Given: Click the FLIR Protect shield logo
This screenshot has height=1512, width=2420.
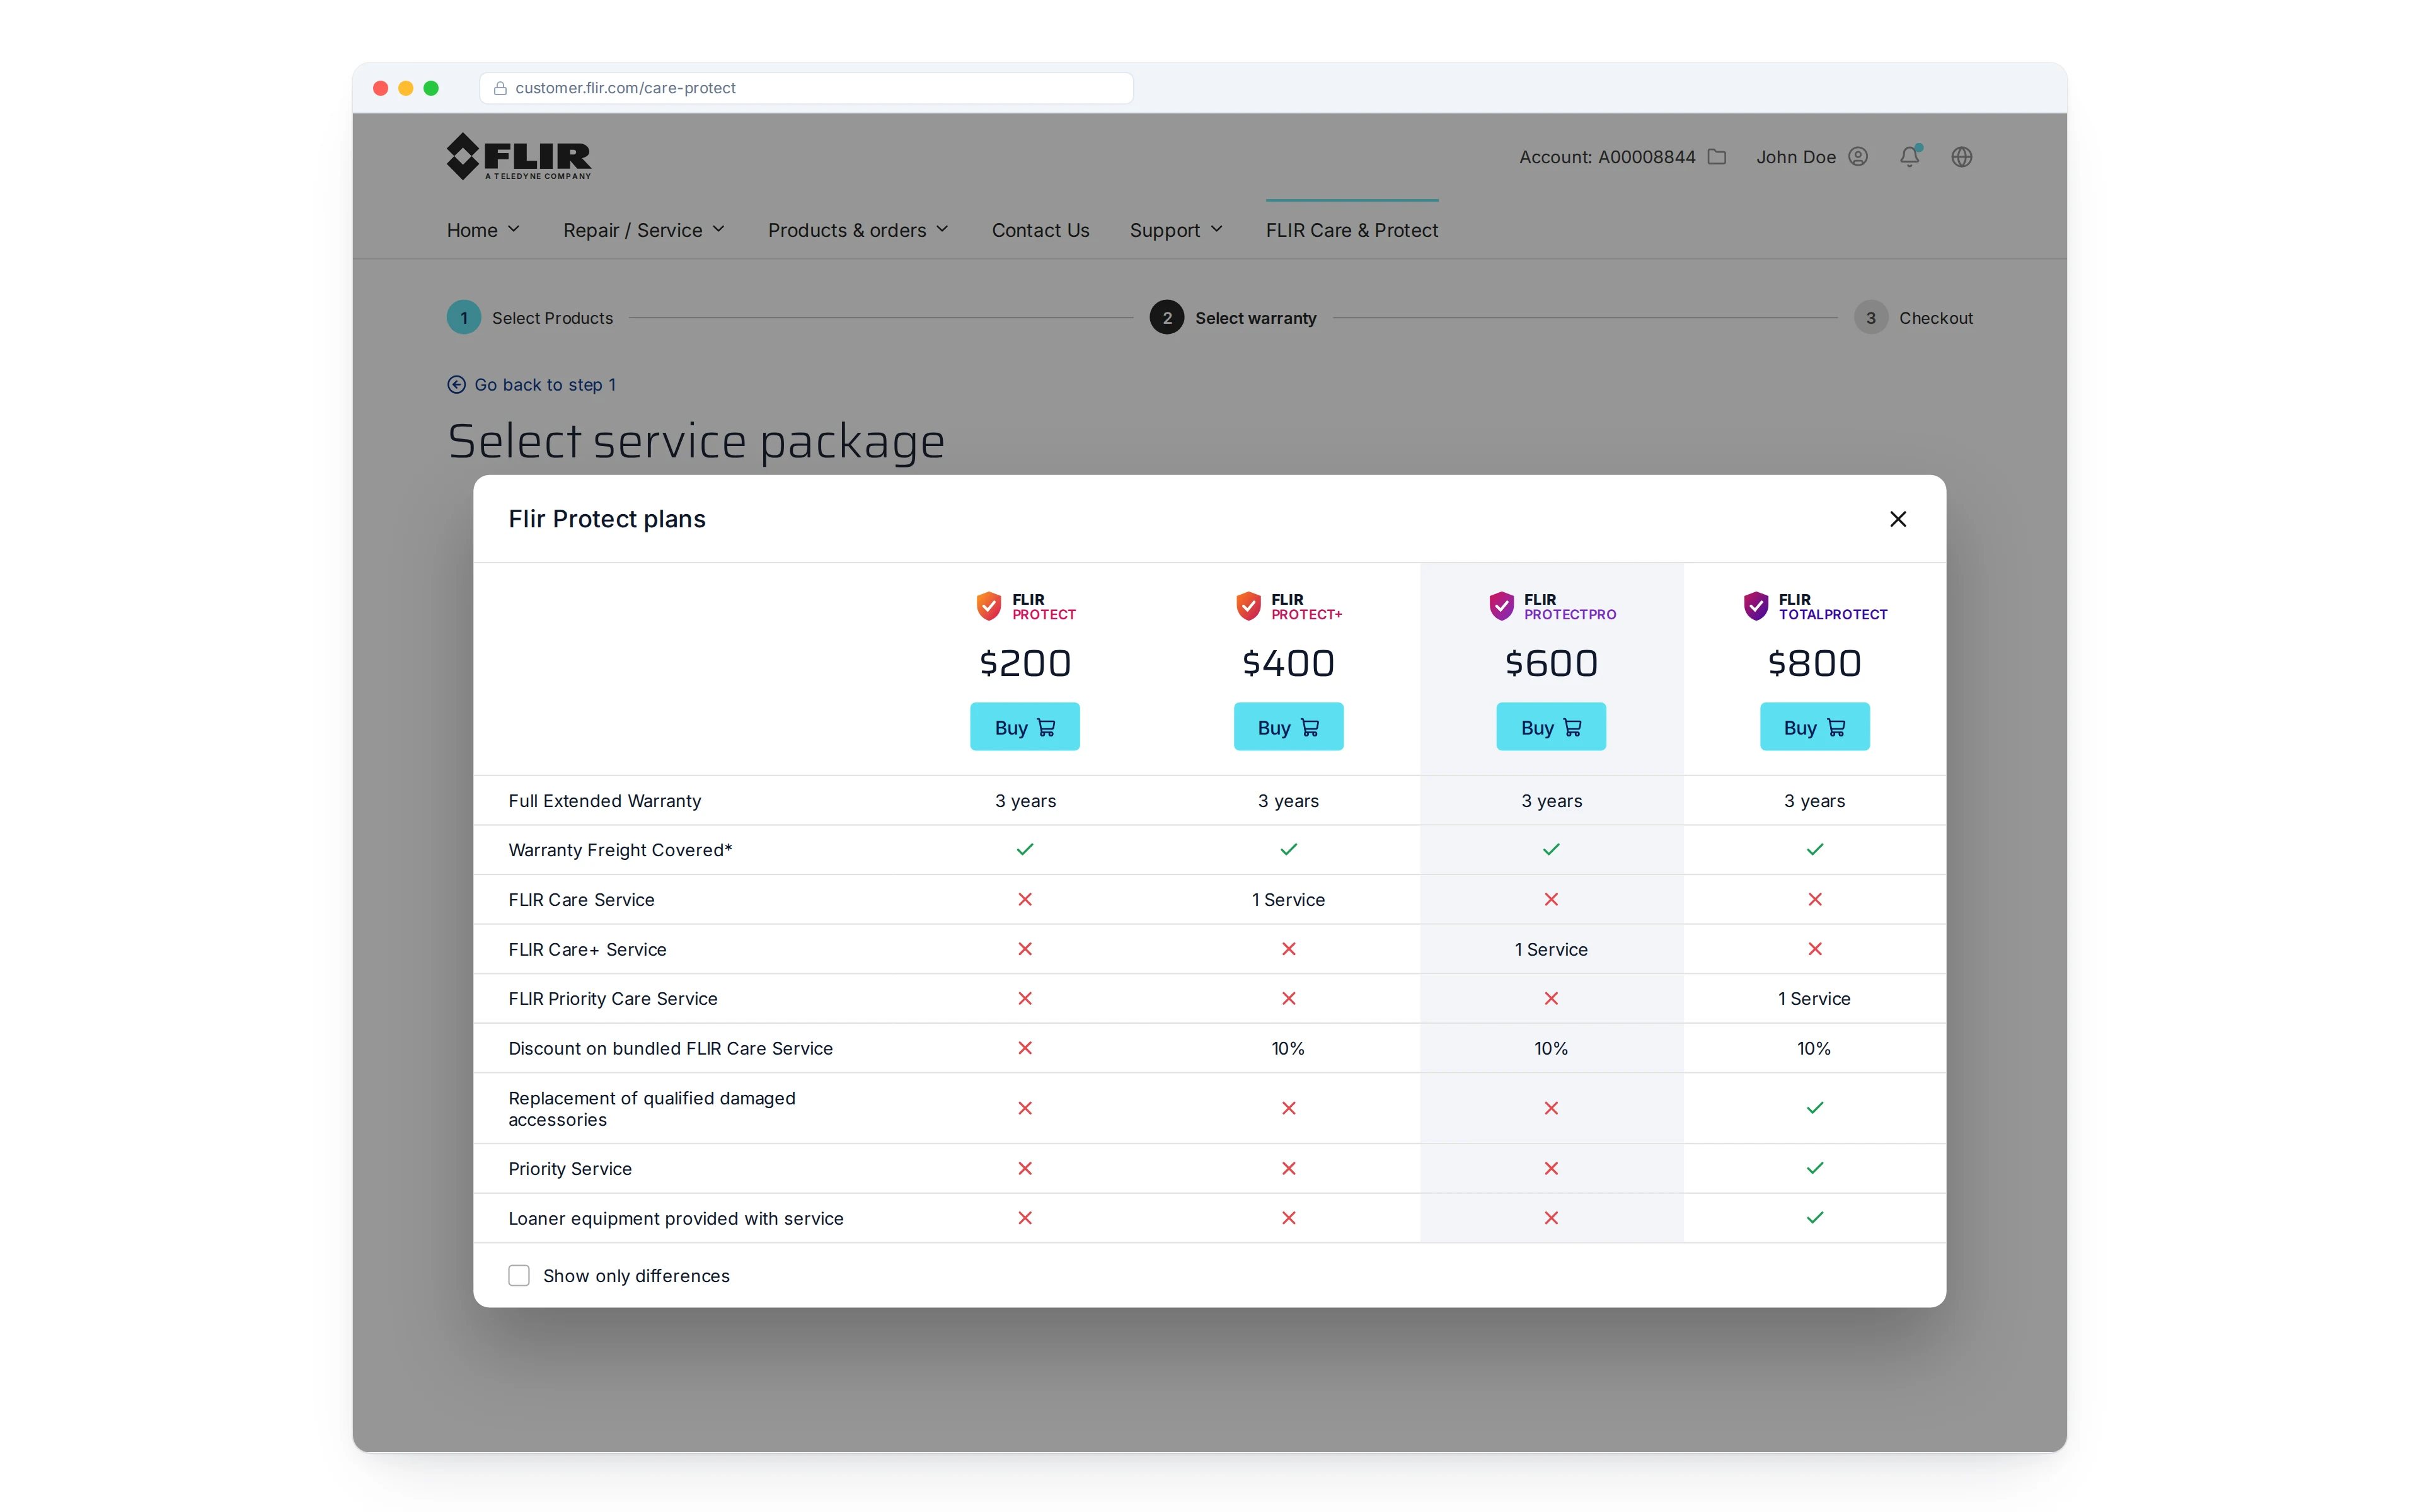Looking at the screenshot, I should pos(988,606).
